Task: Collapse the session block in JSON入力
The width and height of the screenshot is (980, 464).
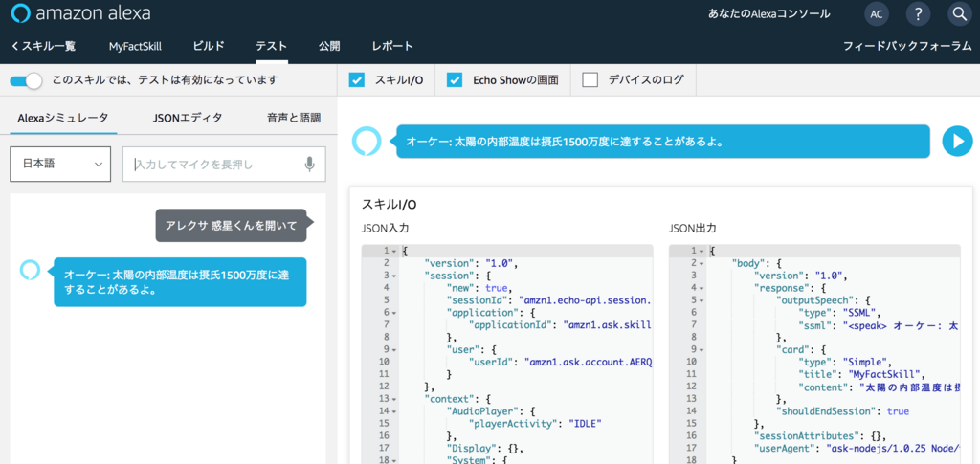Action: (393, 276)
